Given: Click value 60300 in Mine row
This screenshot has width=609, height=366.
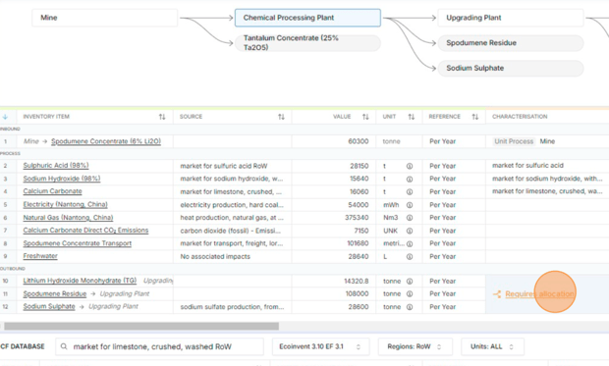Looking at the screenshot, I should coord(359,141).
